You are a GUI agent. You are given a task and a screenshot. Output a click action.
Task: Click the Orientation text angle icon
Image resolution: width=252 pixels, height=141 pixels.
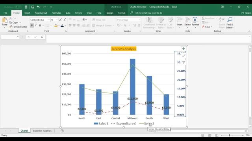(x=84, y=20)
